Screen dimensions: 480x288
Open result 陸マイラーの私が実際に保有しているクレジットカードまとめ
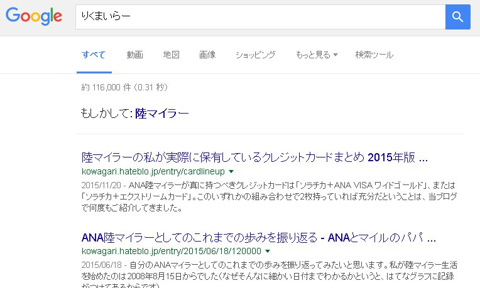click(254, 157)
